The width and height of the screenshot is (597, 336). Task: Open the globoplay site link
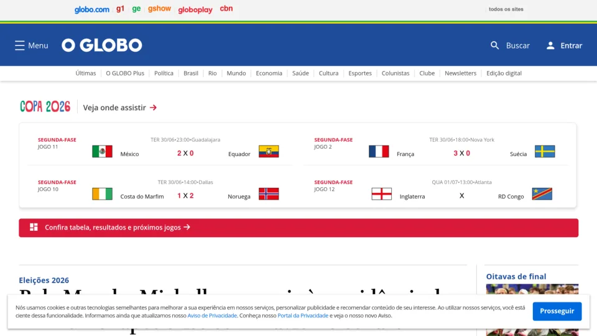(x=195, y=9)
